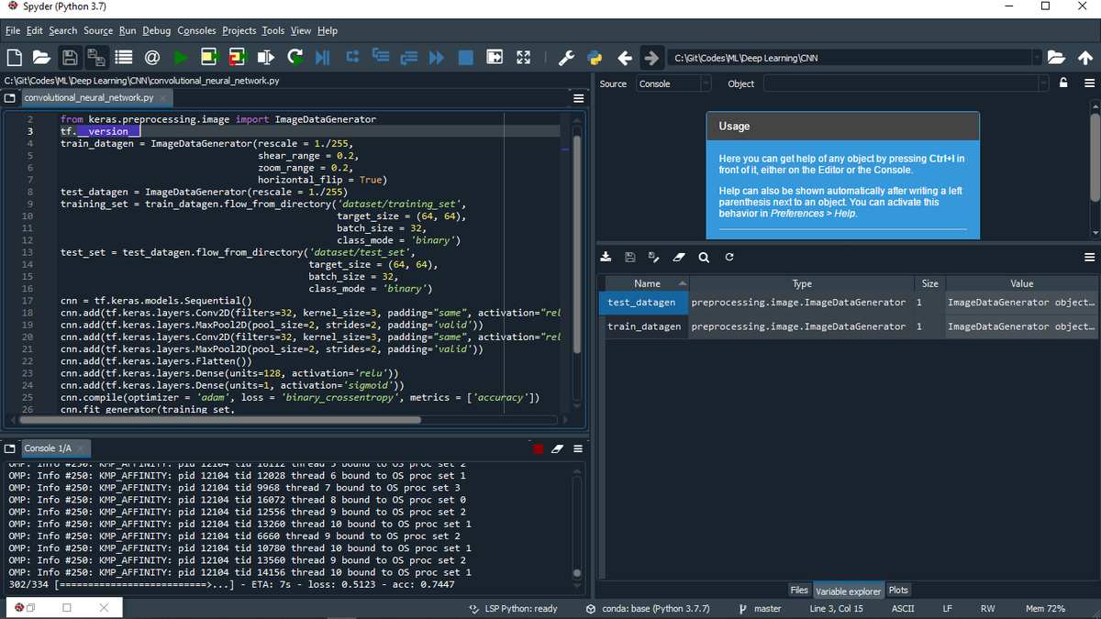Run current cell and advance
1101x619 pixels.
[238, 57]
